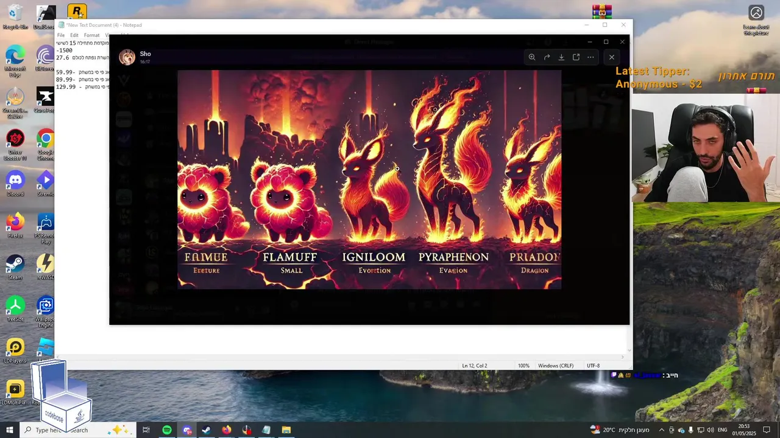Click Ln 12, Col 2 in Notepad status bar
Image resolution: width=780 pixels, height=438 pixels.
[474, 366]
